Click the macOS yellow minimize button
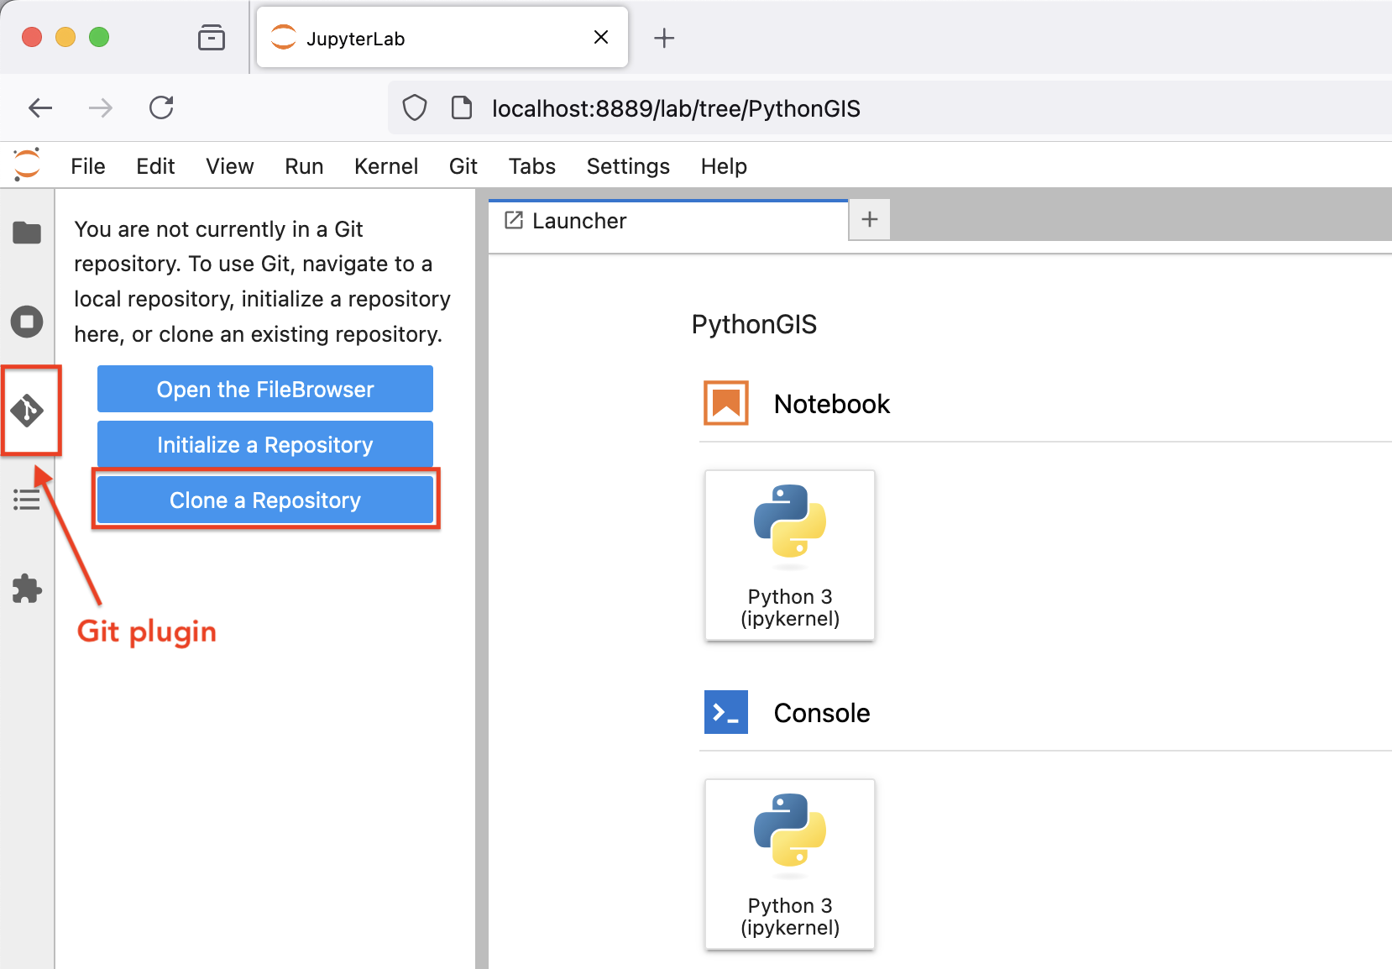This screenshot has height=969, width=1392. click(x=65, y=37)
